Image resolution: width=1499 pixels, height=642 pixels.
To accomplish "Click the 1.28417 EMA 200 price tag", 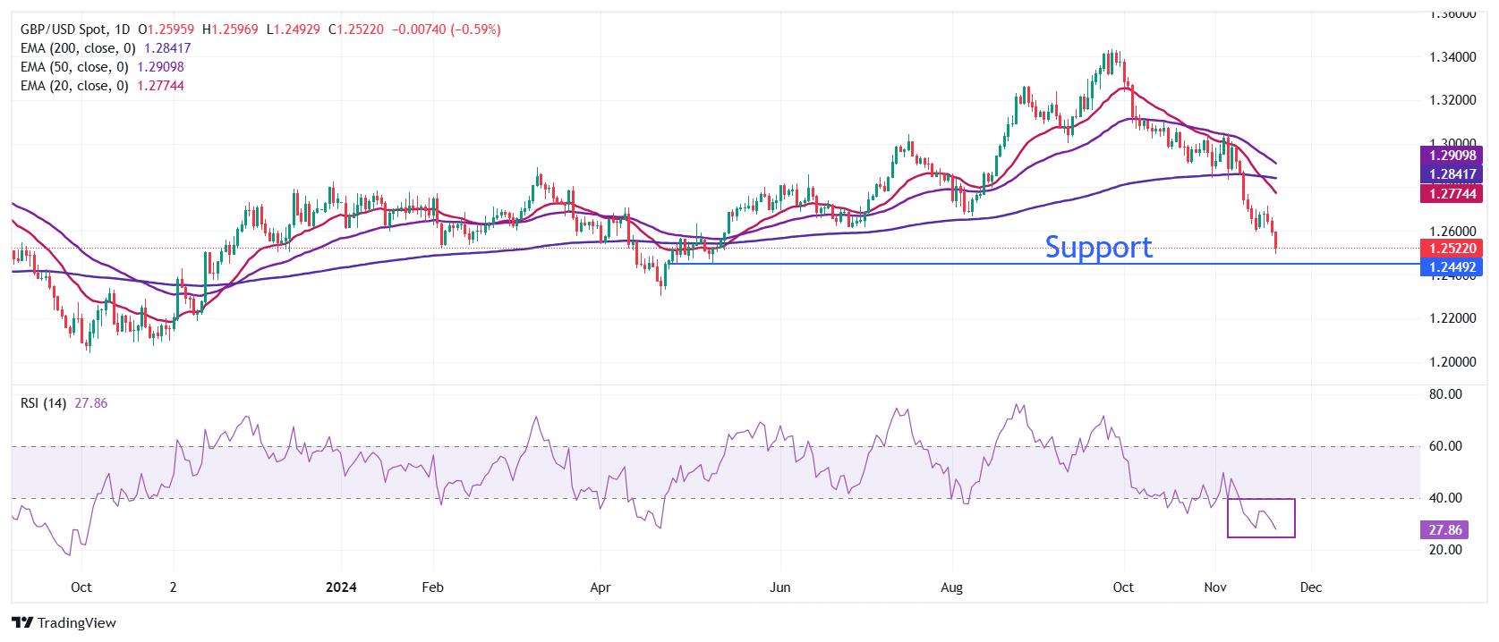I will pyautogui.click(x=1451, y=174).
